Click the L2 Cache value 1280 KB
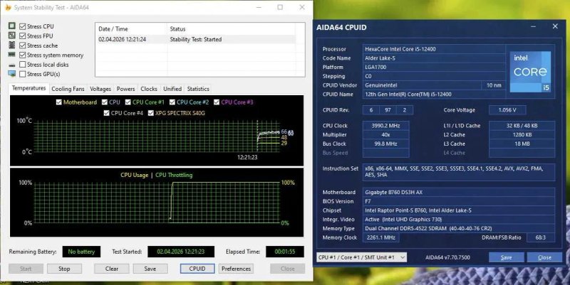Screen dimensions: 570x285 tap(522, 134)
